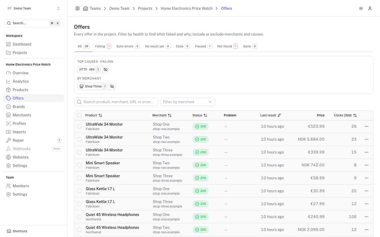Open row actions for Glass Kettle Shop One
The width and height of the screenshot is (380, 237).
pos(367,191)
